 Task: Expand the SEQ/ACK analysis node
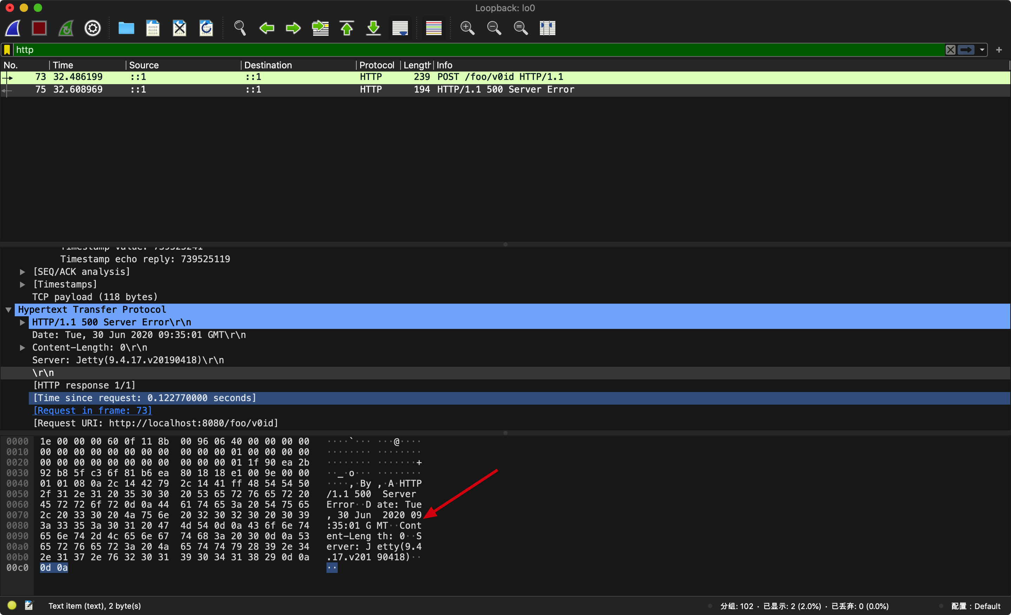tap(22, 272)
